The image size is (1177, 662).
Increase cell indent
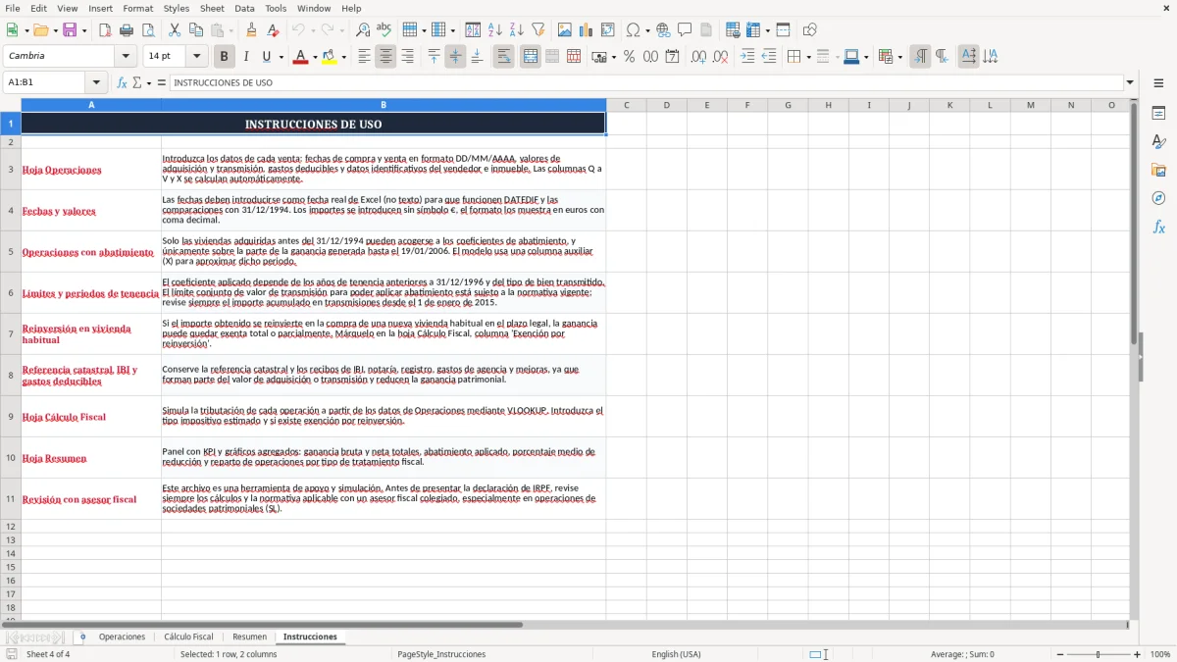pyautogui.click(x=747, y=57)
